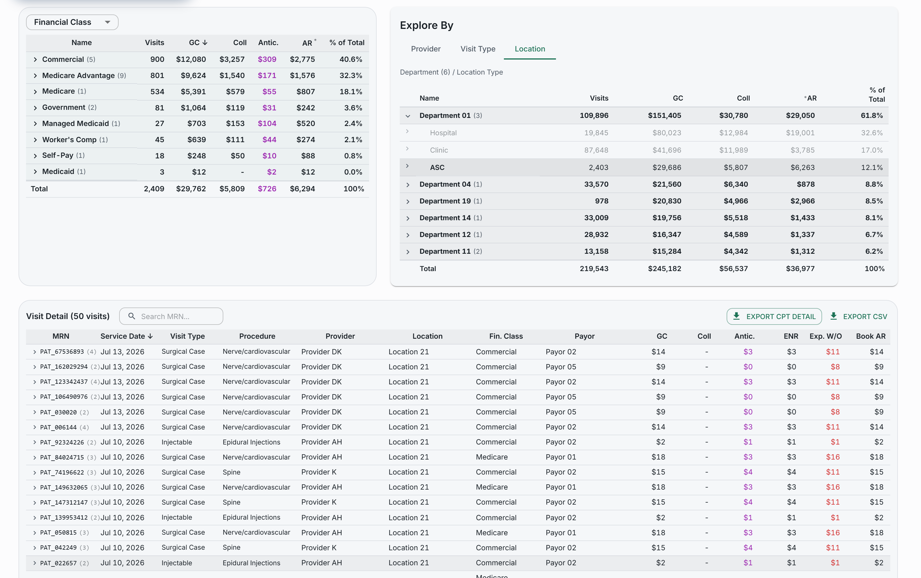This screenshot has width=921, height=578.
Task: Expand visit row PAT_106490976
Action: click(x=34, y=397)
